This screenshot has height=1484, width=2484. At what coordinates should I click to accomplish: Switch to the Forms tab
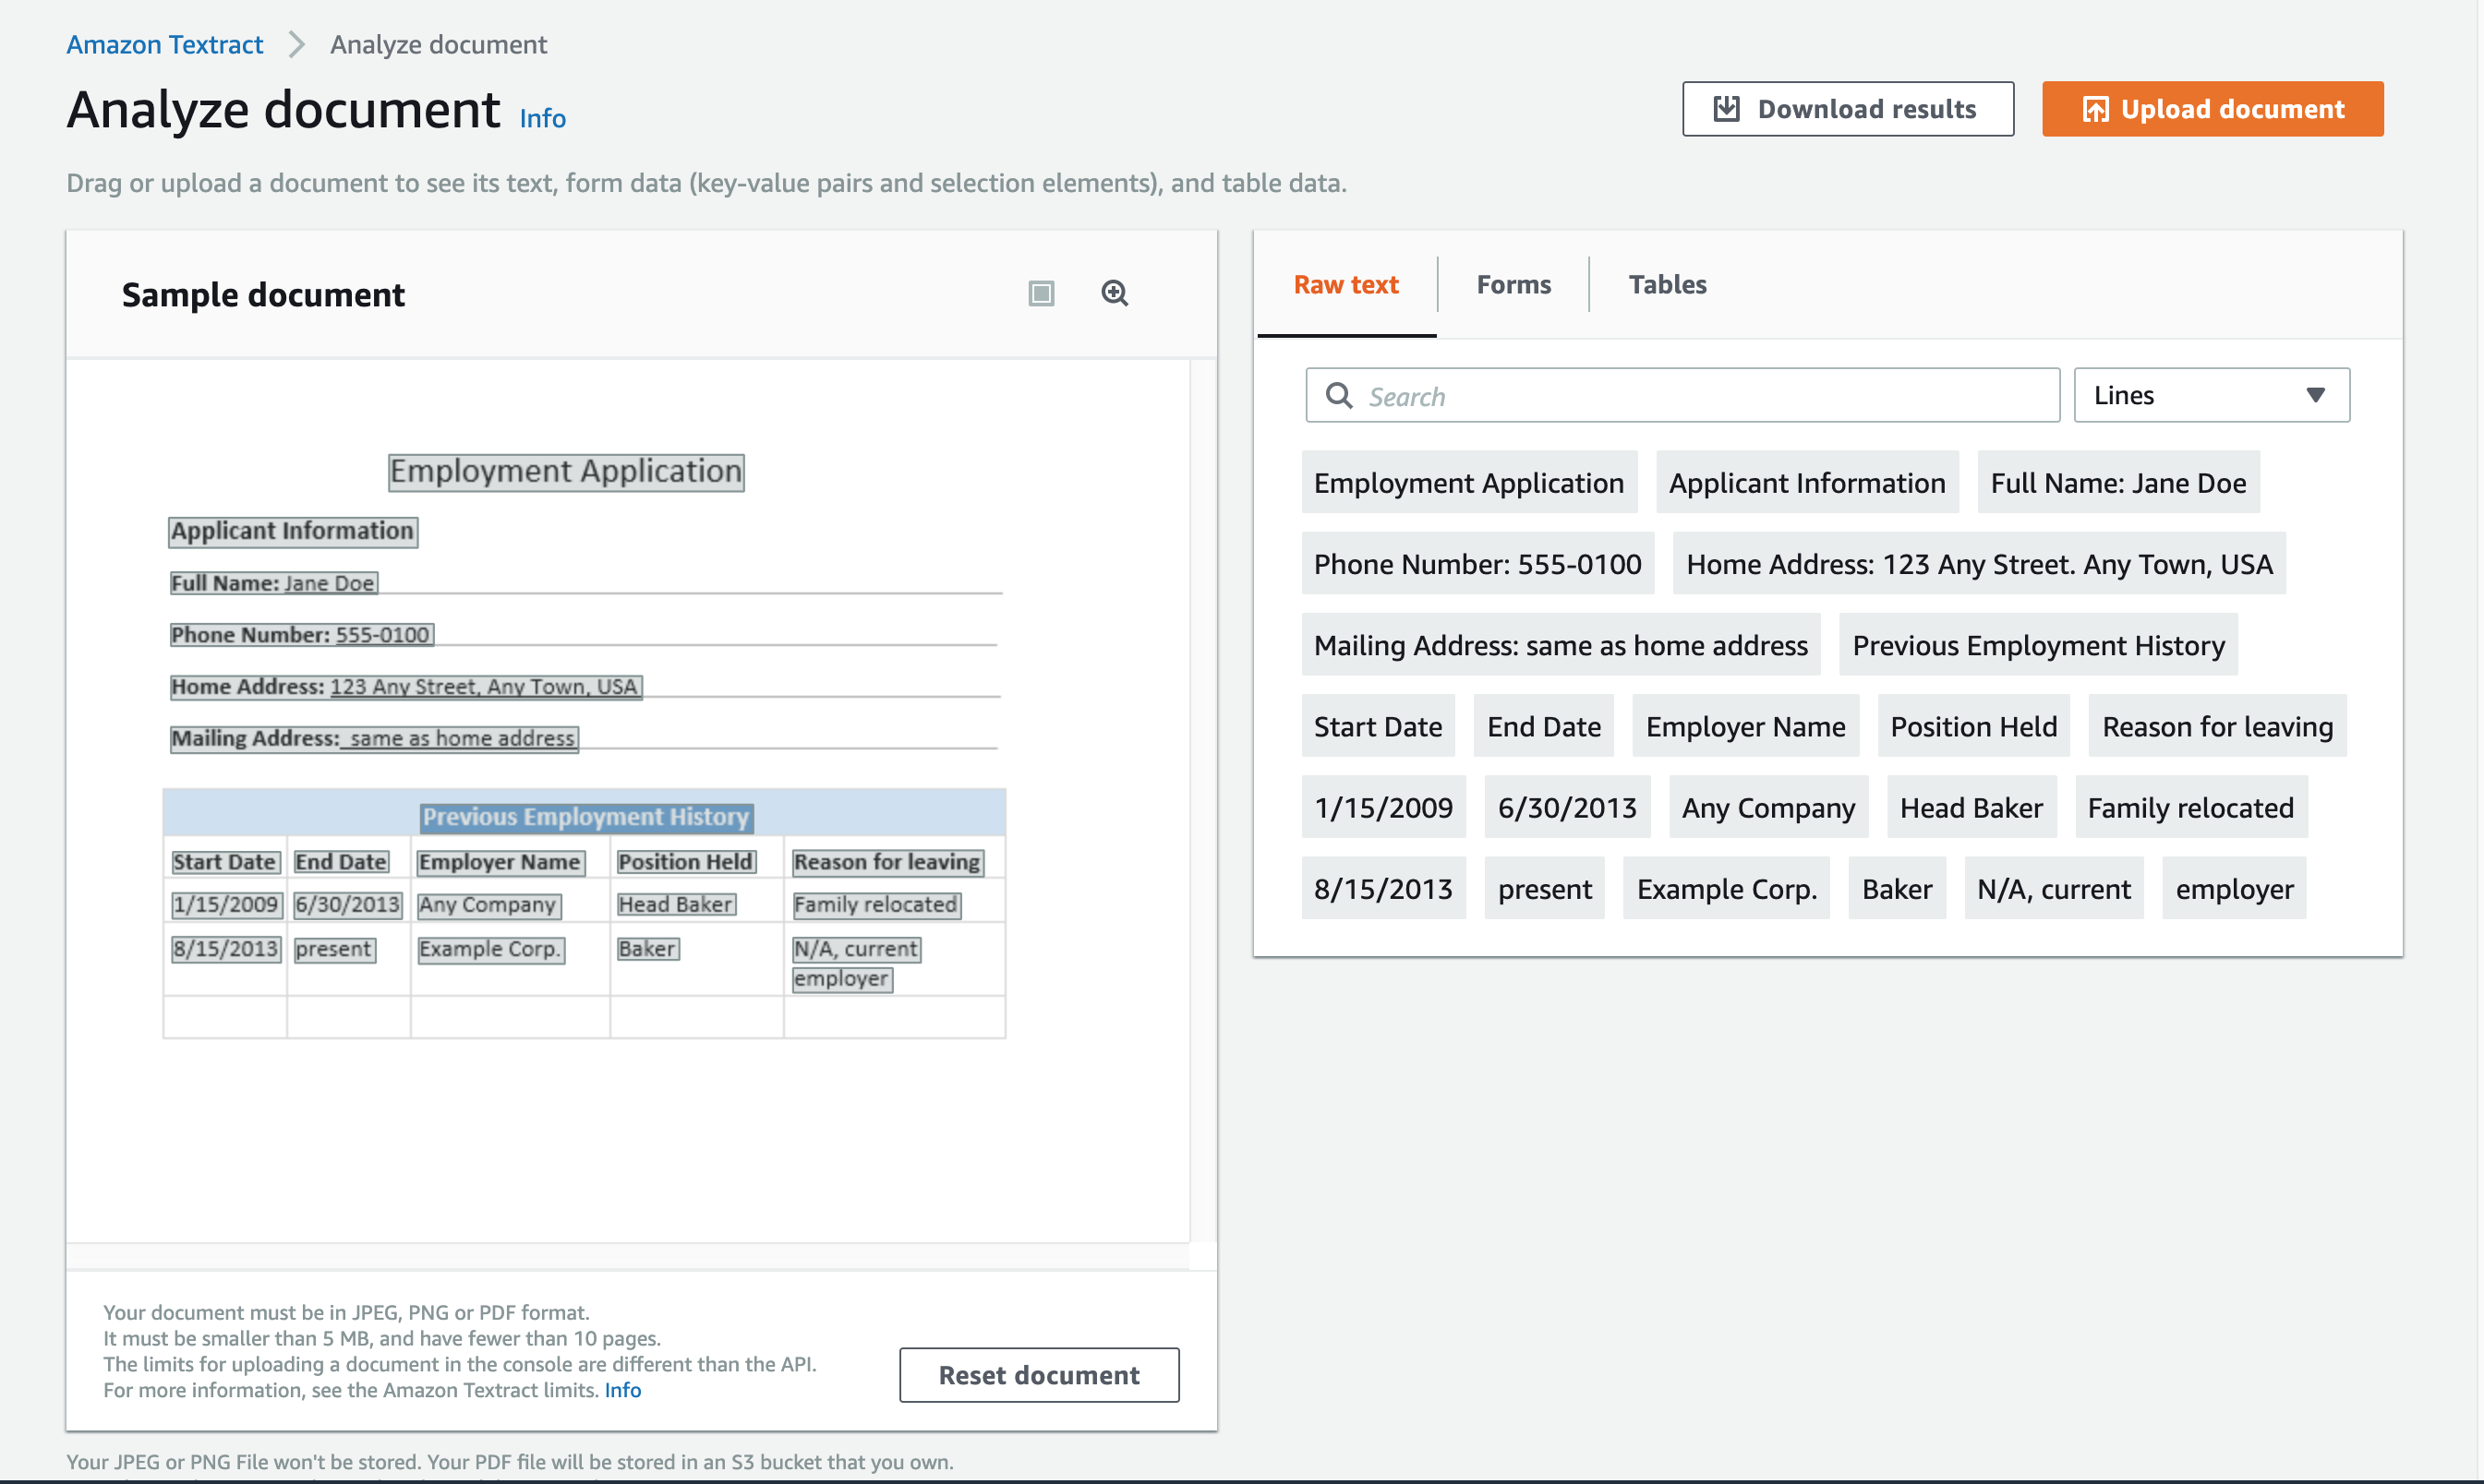click(x=1513, y=285)
